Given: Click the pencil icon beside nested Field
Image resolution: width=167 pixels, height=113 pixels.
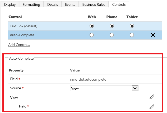Looking at the screenshot, I should [152, 106].
